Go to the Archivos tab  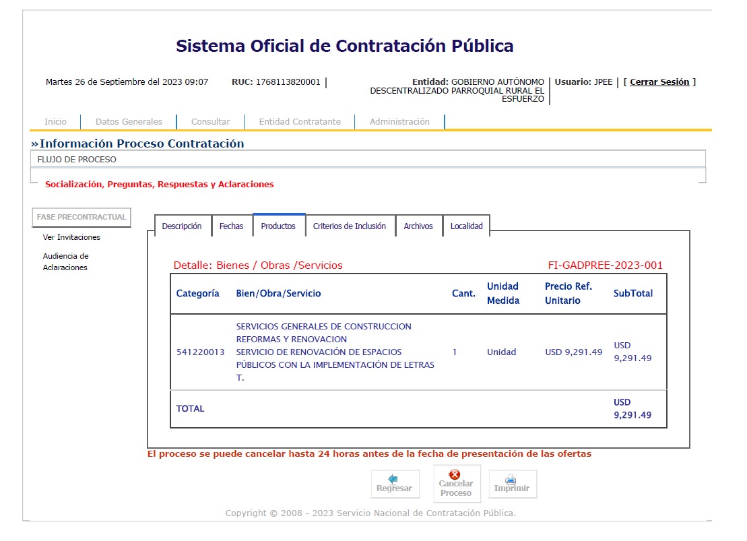click(x=418, y=226)
